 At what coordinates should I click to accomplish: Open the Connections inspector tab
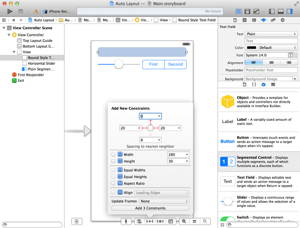(282, 20)
